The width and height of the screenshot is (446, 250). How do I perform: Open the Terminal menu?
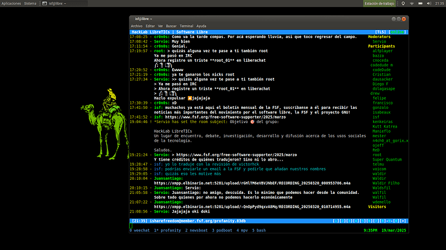(186, 26)
